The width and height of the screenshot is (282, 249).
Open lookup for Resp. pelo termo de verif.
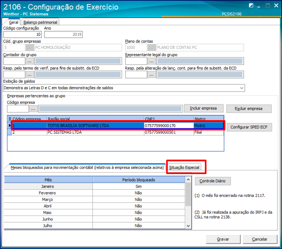pyautogui.click(x=30, y=75)
